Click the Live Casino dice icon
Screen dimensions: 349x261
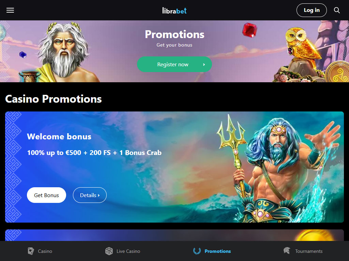tap(109, 251)
